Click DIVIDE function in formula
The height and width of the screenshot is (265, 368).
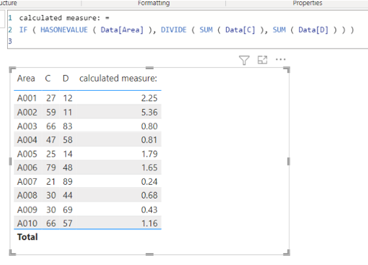pos(173,30)
